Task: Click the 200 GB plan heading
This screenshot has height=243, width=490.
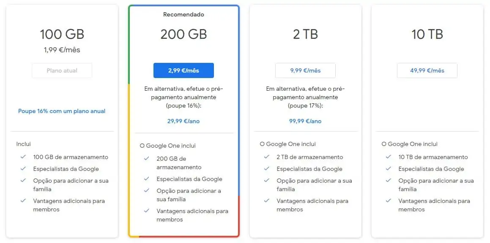Action: click(183, 34)
